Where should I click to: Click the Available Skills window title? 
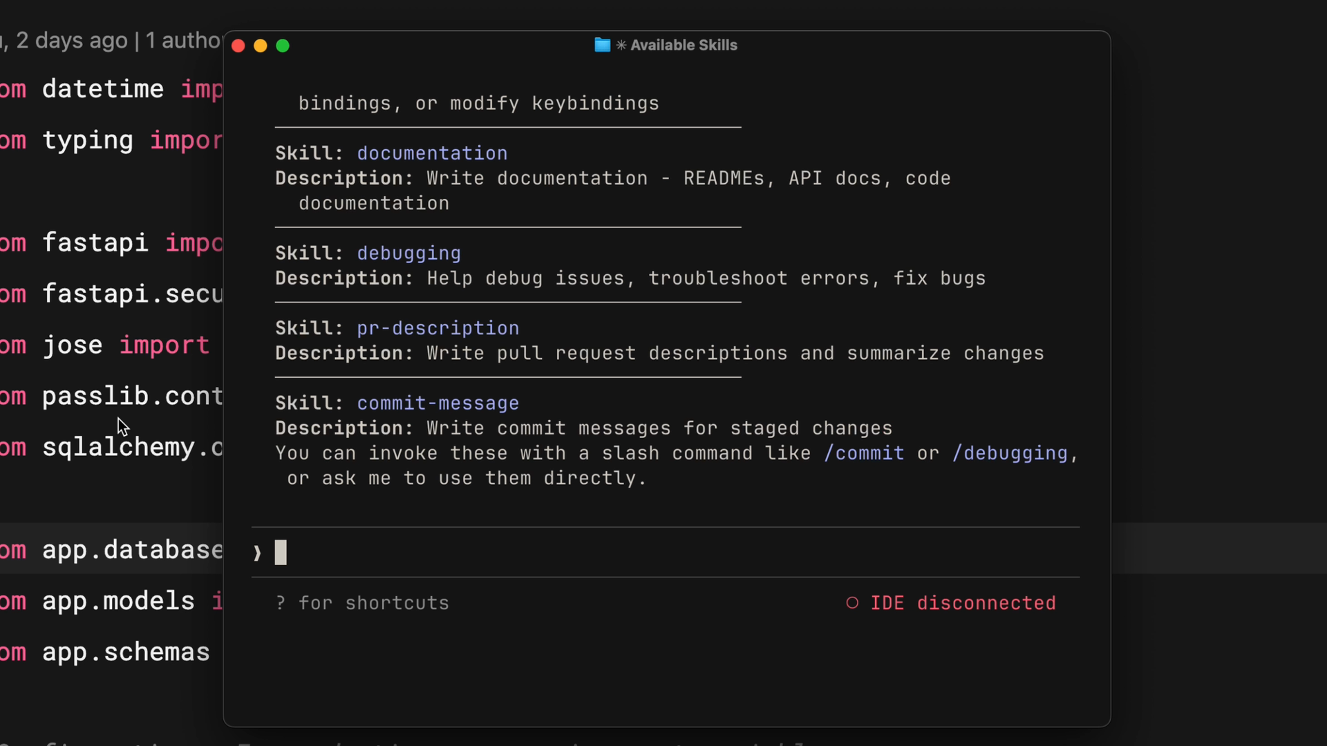click(683, 45)
